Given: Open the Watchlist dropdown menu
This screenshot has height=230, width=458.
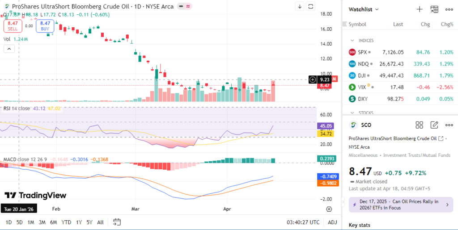Looking at the screenshot, I should (364, 9).
